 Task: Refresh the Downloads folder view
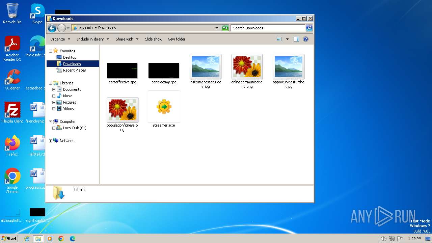coord(225,28)
